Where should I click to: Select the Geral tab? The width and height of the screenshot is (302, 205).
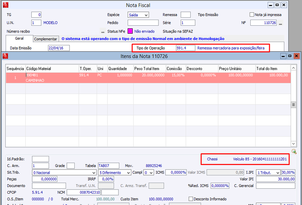pos(19,39)
